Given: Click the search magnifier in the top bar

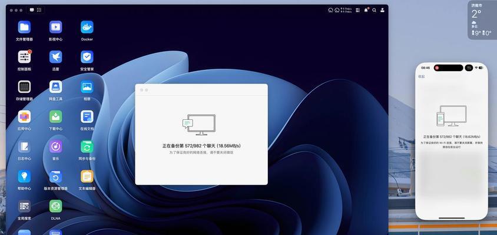Looking at the screenshot, I should (x=375, y=10).
